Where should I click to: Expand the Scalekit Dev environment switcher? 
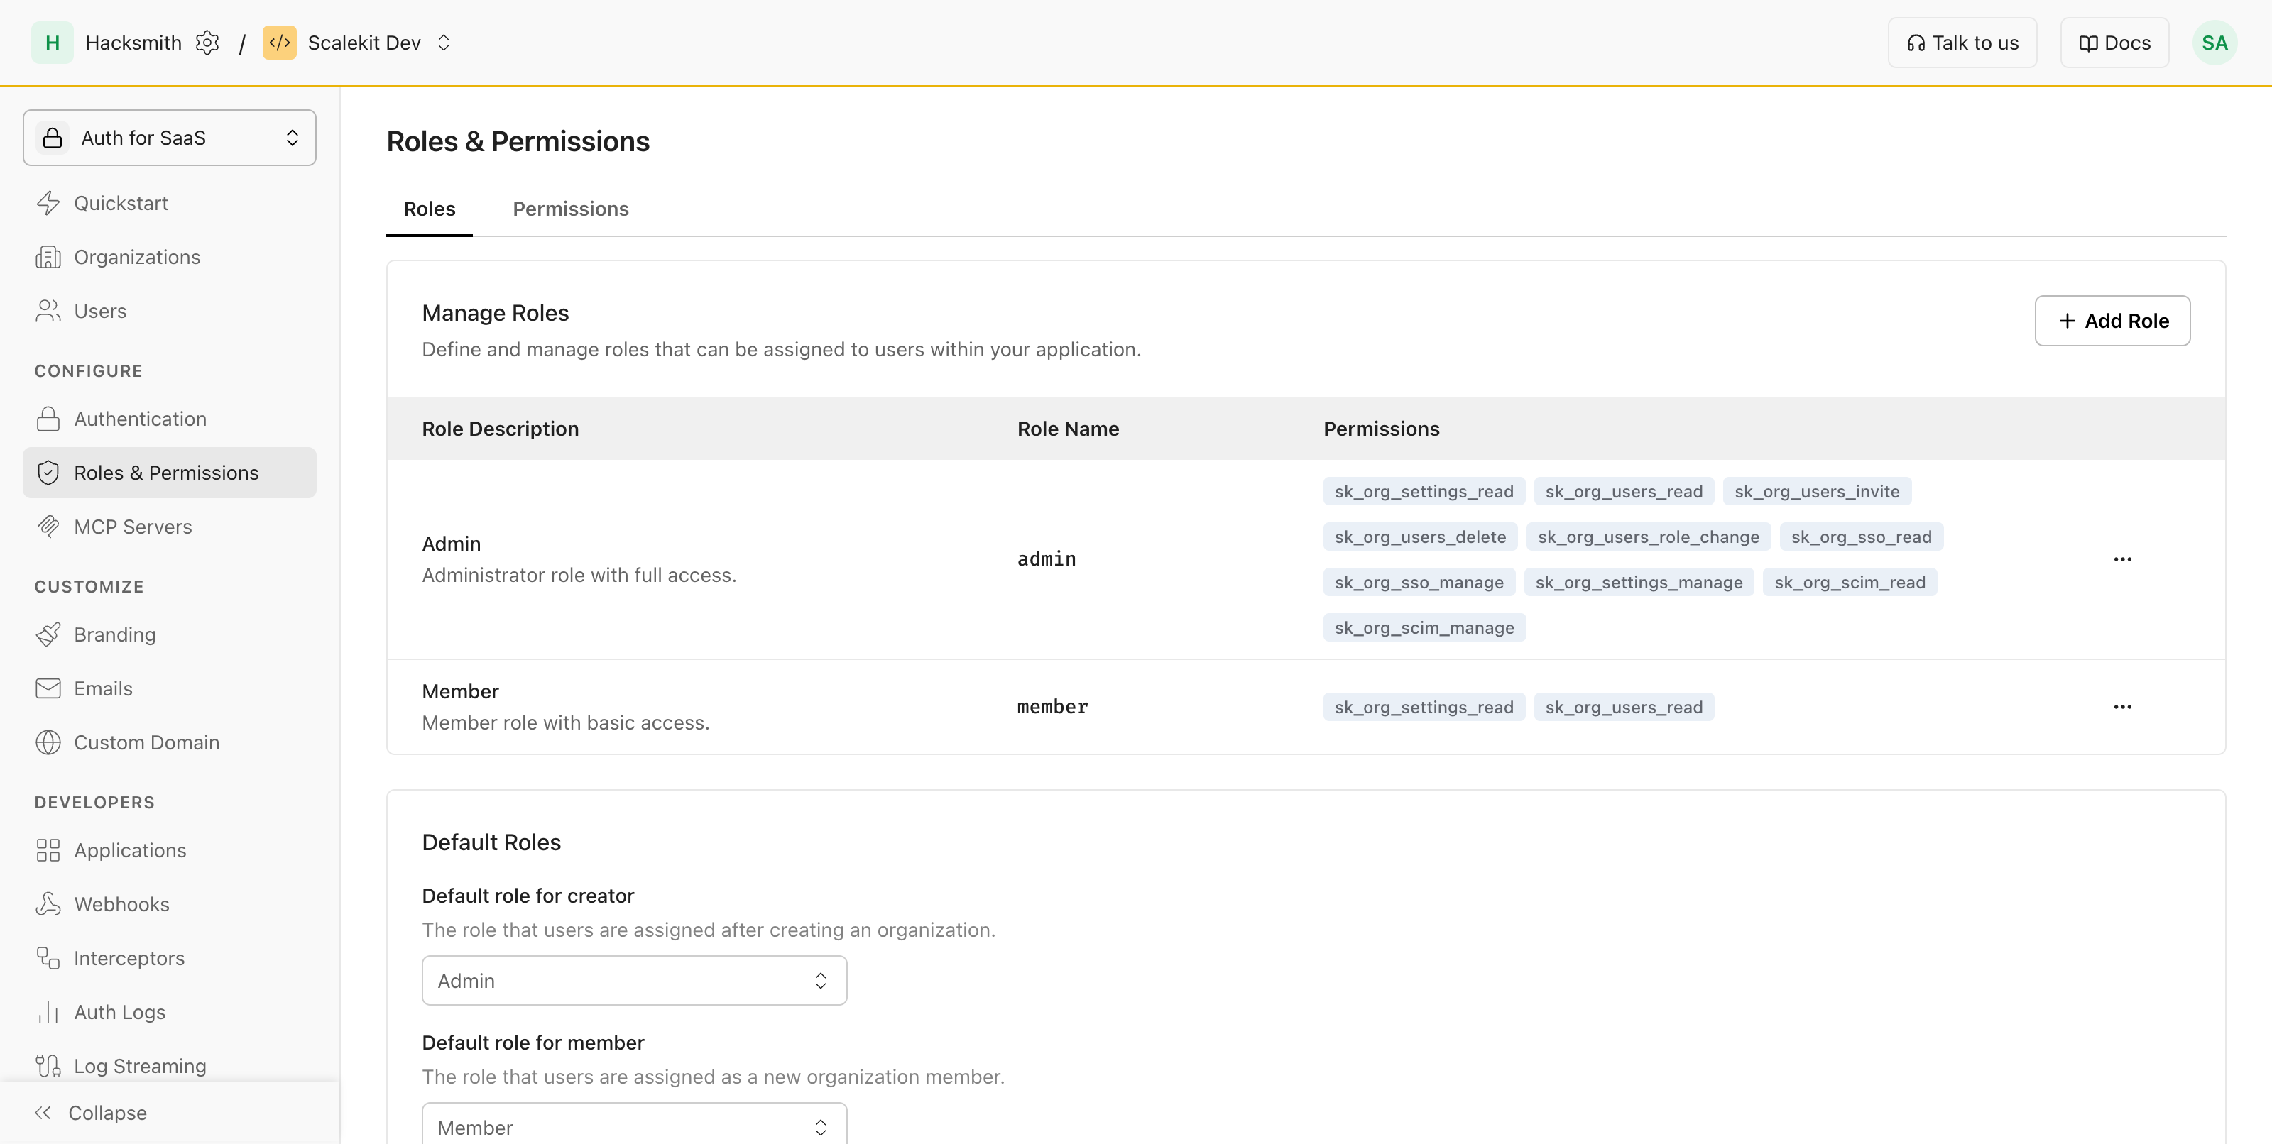pos(444,43)
